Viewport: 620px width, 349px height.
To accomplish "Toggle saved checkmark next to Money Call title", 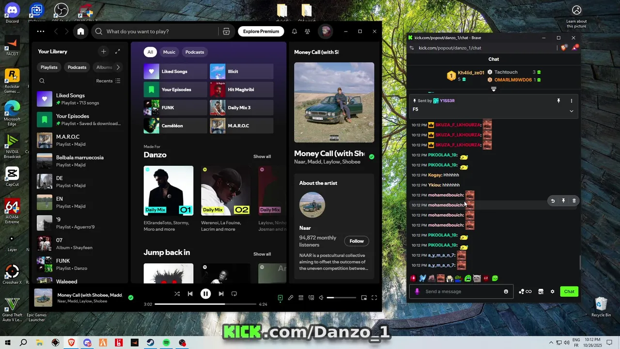I will coord(372,157).
